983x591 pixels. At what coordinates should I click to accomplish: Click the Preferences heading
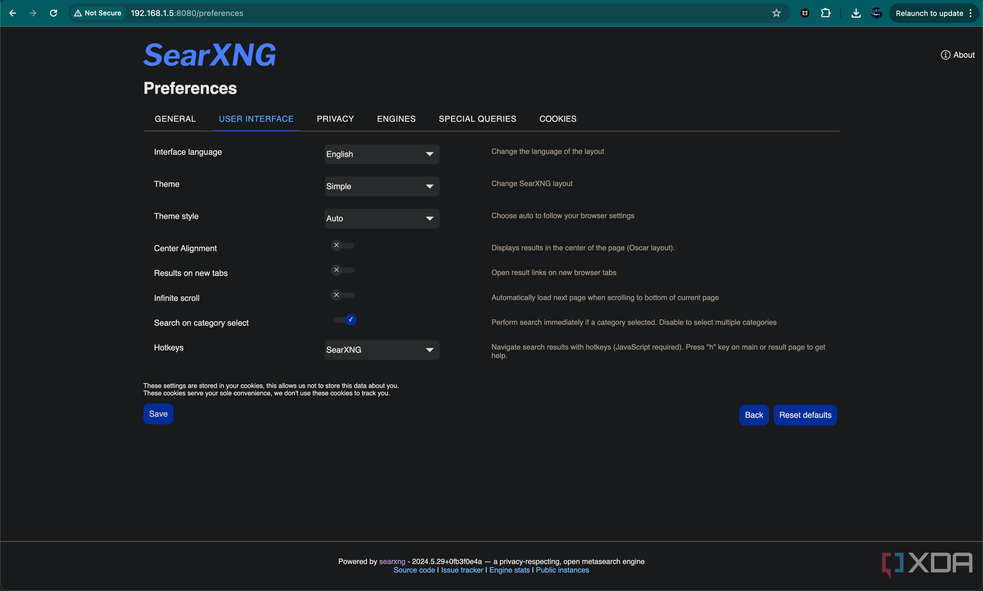pyautogui.click(x=190, y=88)
